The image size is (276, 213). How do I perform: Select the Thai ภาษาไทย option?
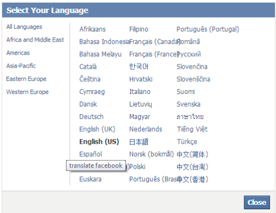(190, 117)
